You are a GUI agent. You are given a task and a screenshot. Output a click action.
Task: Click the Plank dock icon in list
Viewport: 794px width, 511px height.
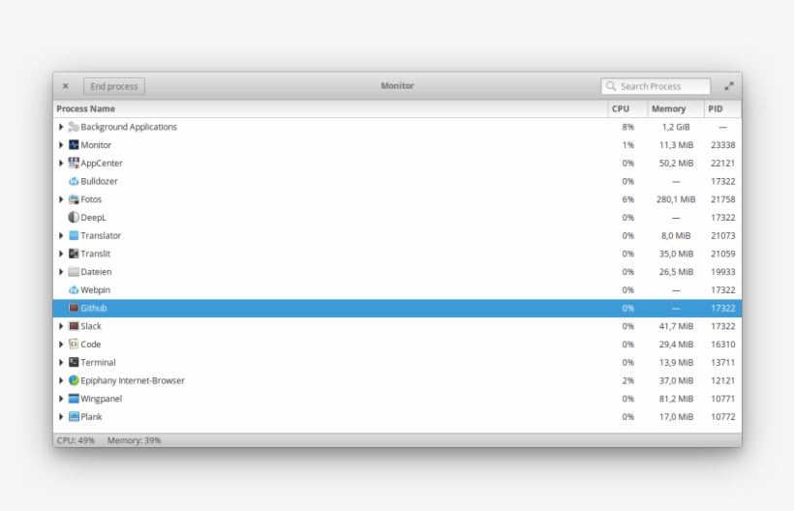tap(74, 417)
